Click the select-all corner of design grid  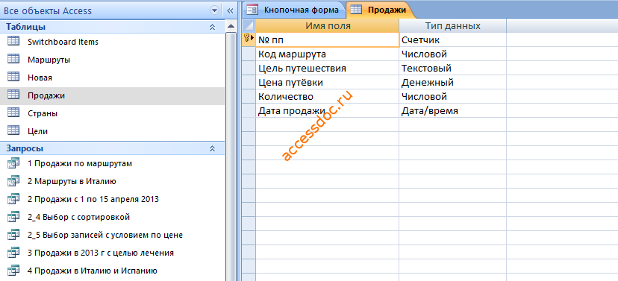click(x=249, y=26)
